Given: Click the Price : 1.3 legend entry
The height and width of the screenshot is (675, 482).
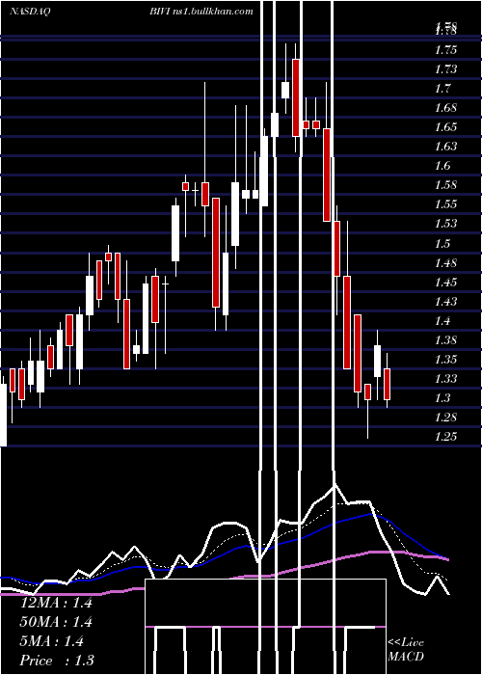Looking at the screenshot, I should (57, 661).
